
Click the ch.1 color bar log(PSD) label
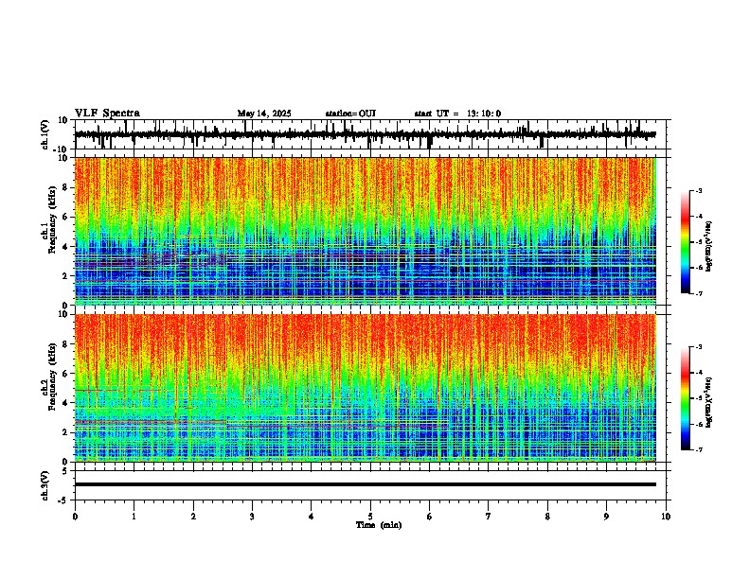(x=709, y=247)
